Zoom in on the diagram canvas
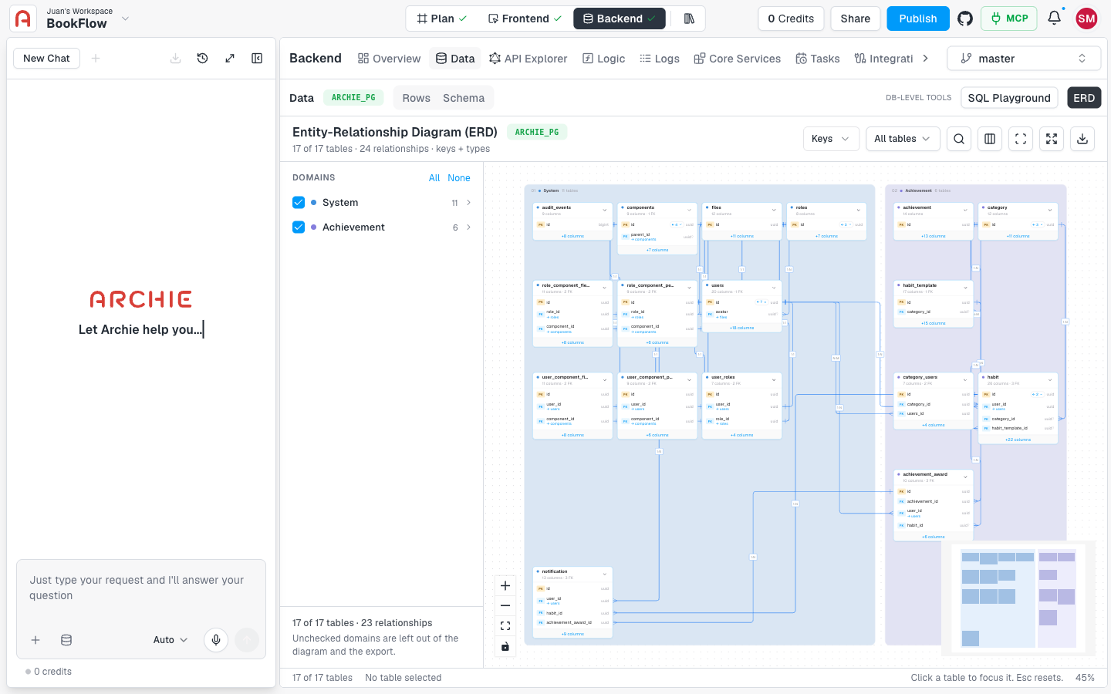The height and width of the screenshot is (694, 1111). [505, 585]
